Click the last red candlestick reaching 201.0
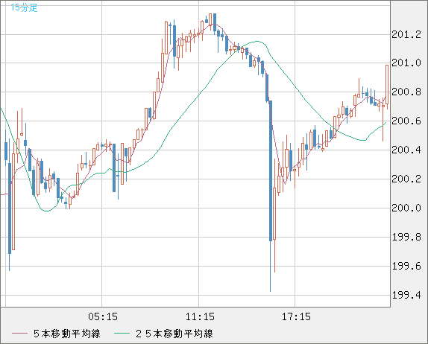 click(x=387, y=84)
